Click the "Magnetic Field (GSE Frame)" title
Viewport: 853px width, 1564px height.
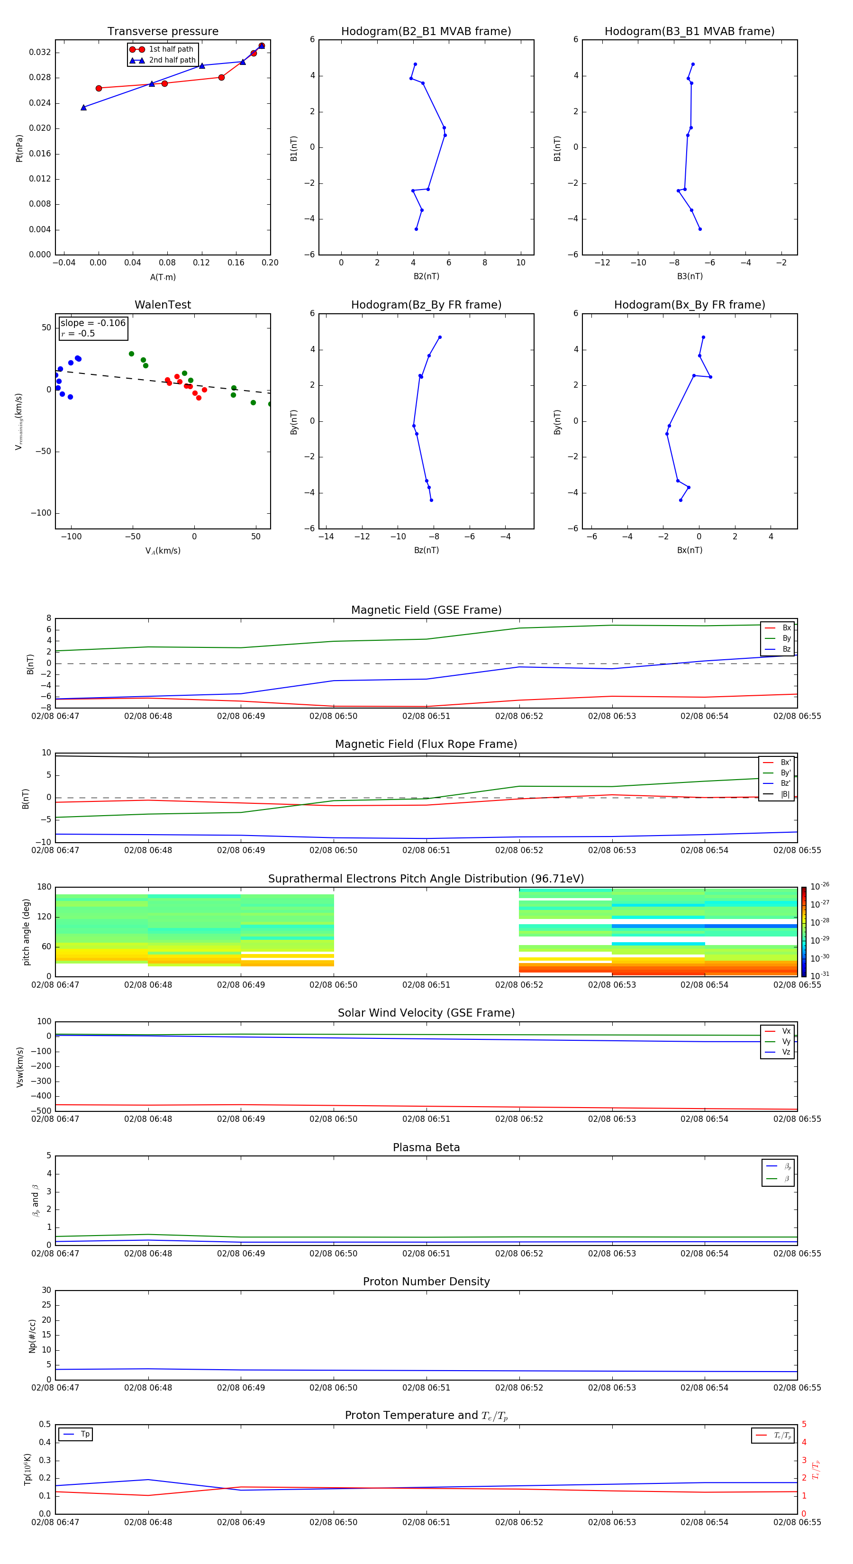click(x=426, y=610)
